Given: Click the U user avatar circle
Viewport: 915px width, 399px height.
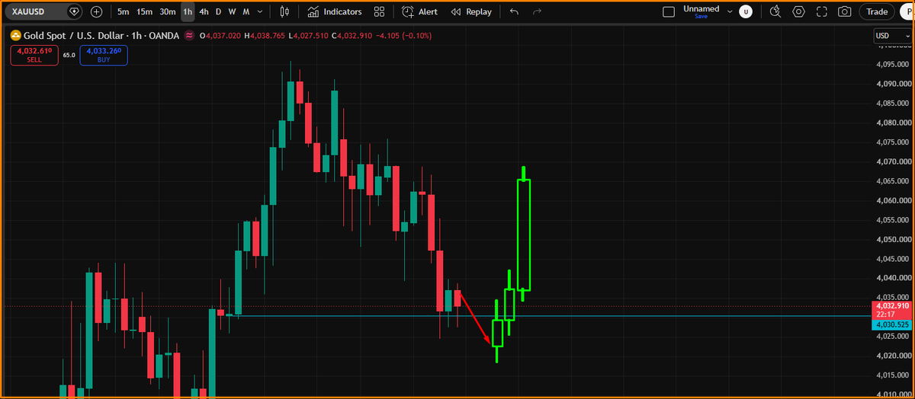Looking at the screenshot, I should point(746,12).
